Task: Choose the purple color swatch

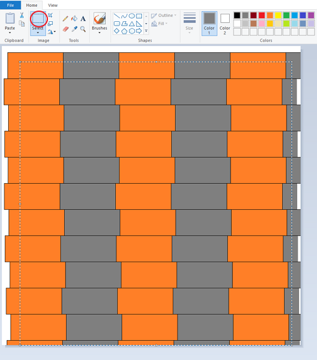Action: click(311, 16)
